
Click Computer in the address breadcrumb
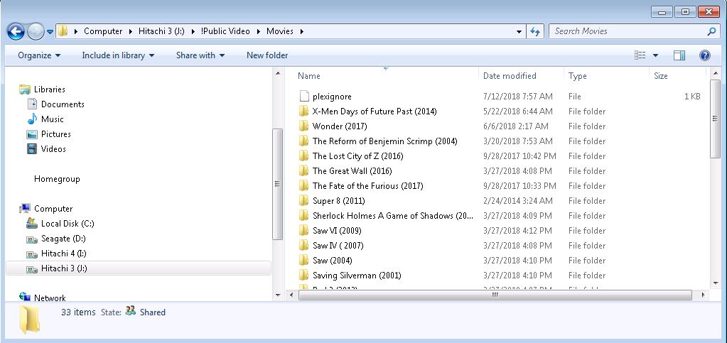(x=103, y=31)
